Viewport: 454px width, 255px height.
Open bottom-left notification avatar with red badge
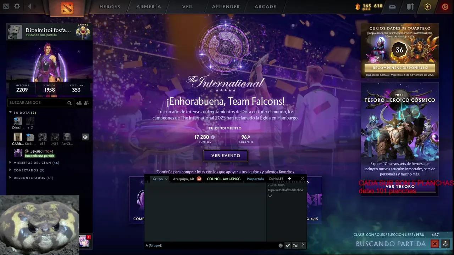click(x=85, y=241)
